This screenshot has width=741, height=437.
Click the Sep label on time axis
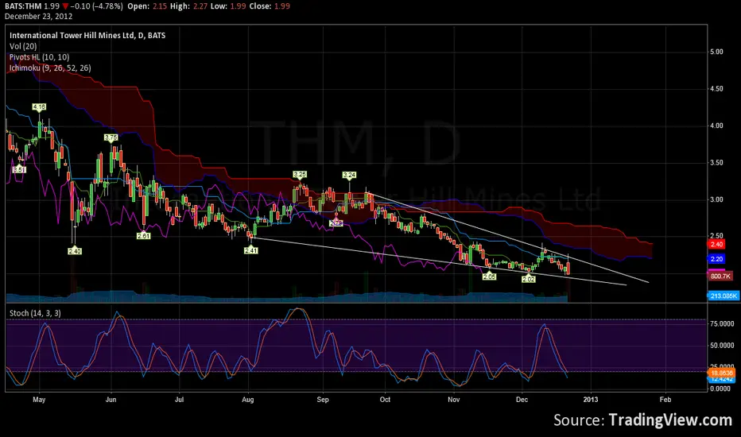(323, 400)
